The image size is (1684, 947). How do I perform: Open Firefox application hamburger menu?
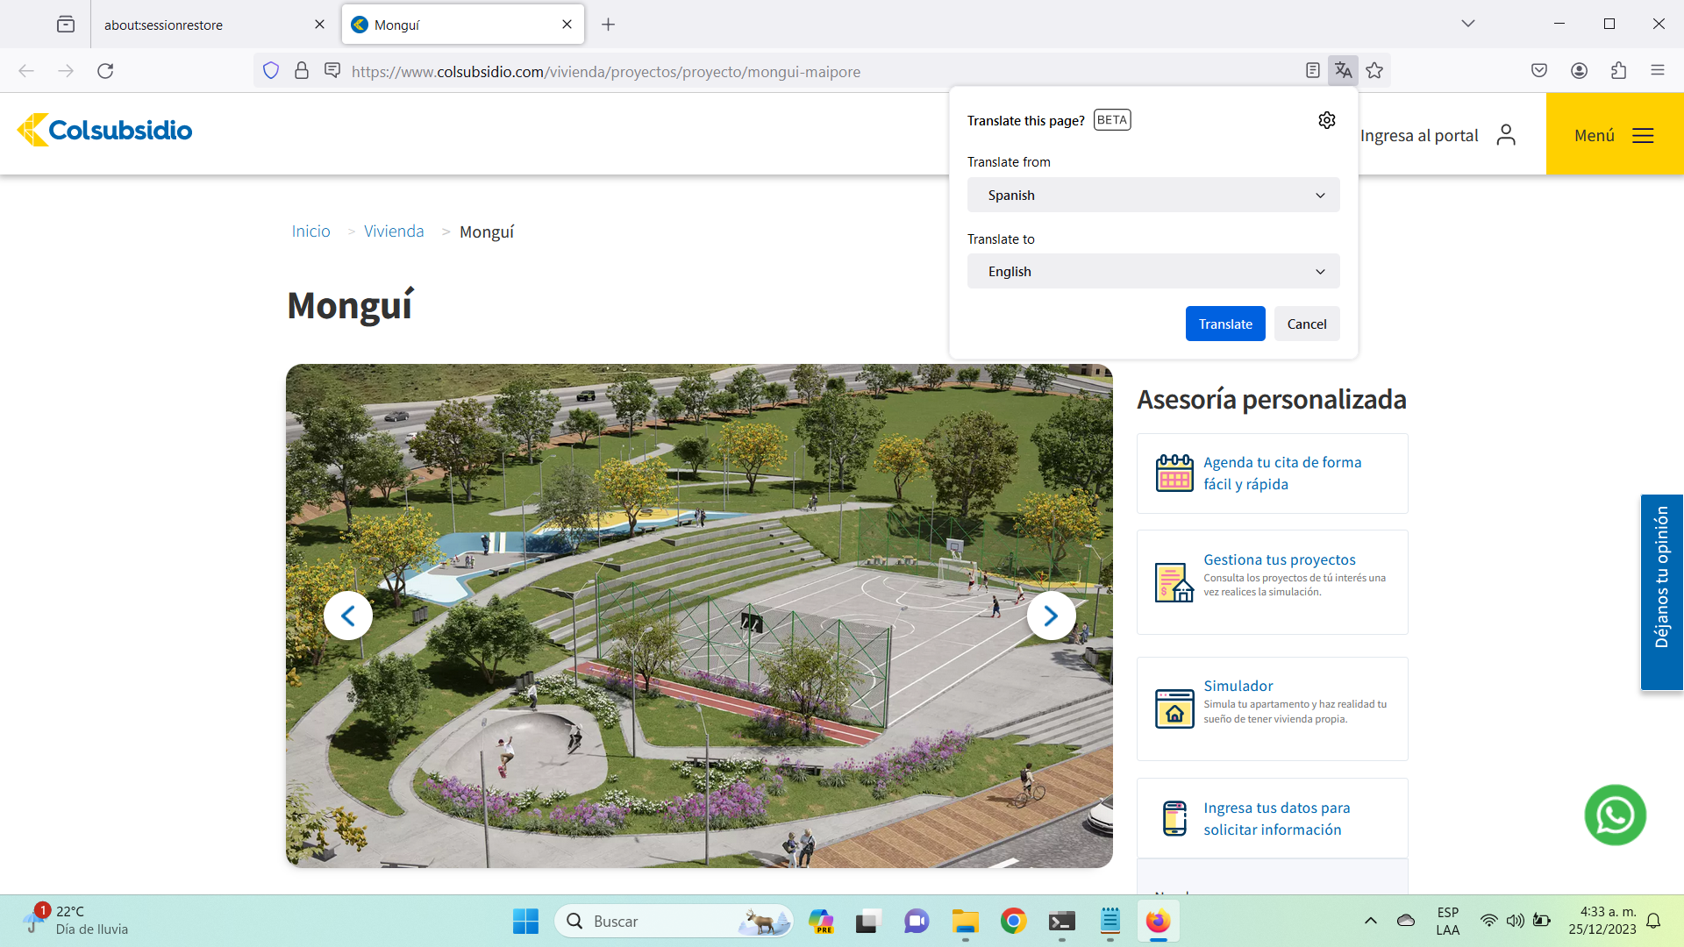coord(1657,71)
